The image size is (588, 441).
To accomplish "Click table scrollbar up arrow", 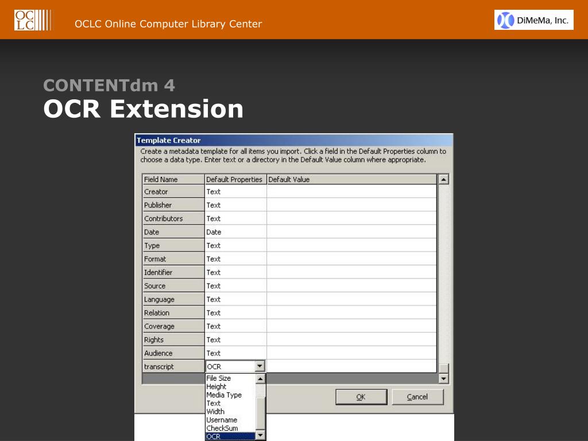I will [x=443, y=179].
